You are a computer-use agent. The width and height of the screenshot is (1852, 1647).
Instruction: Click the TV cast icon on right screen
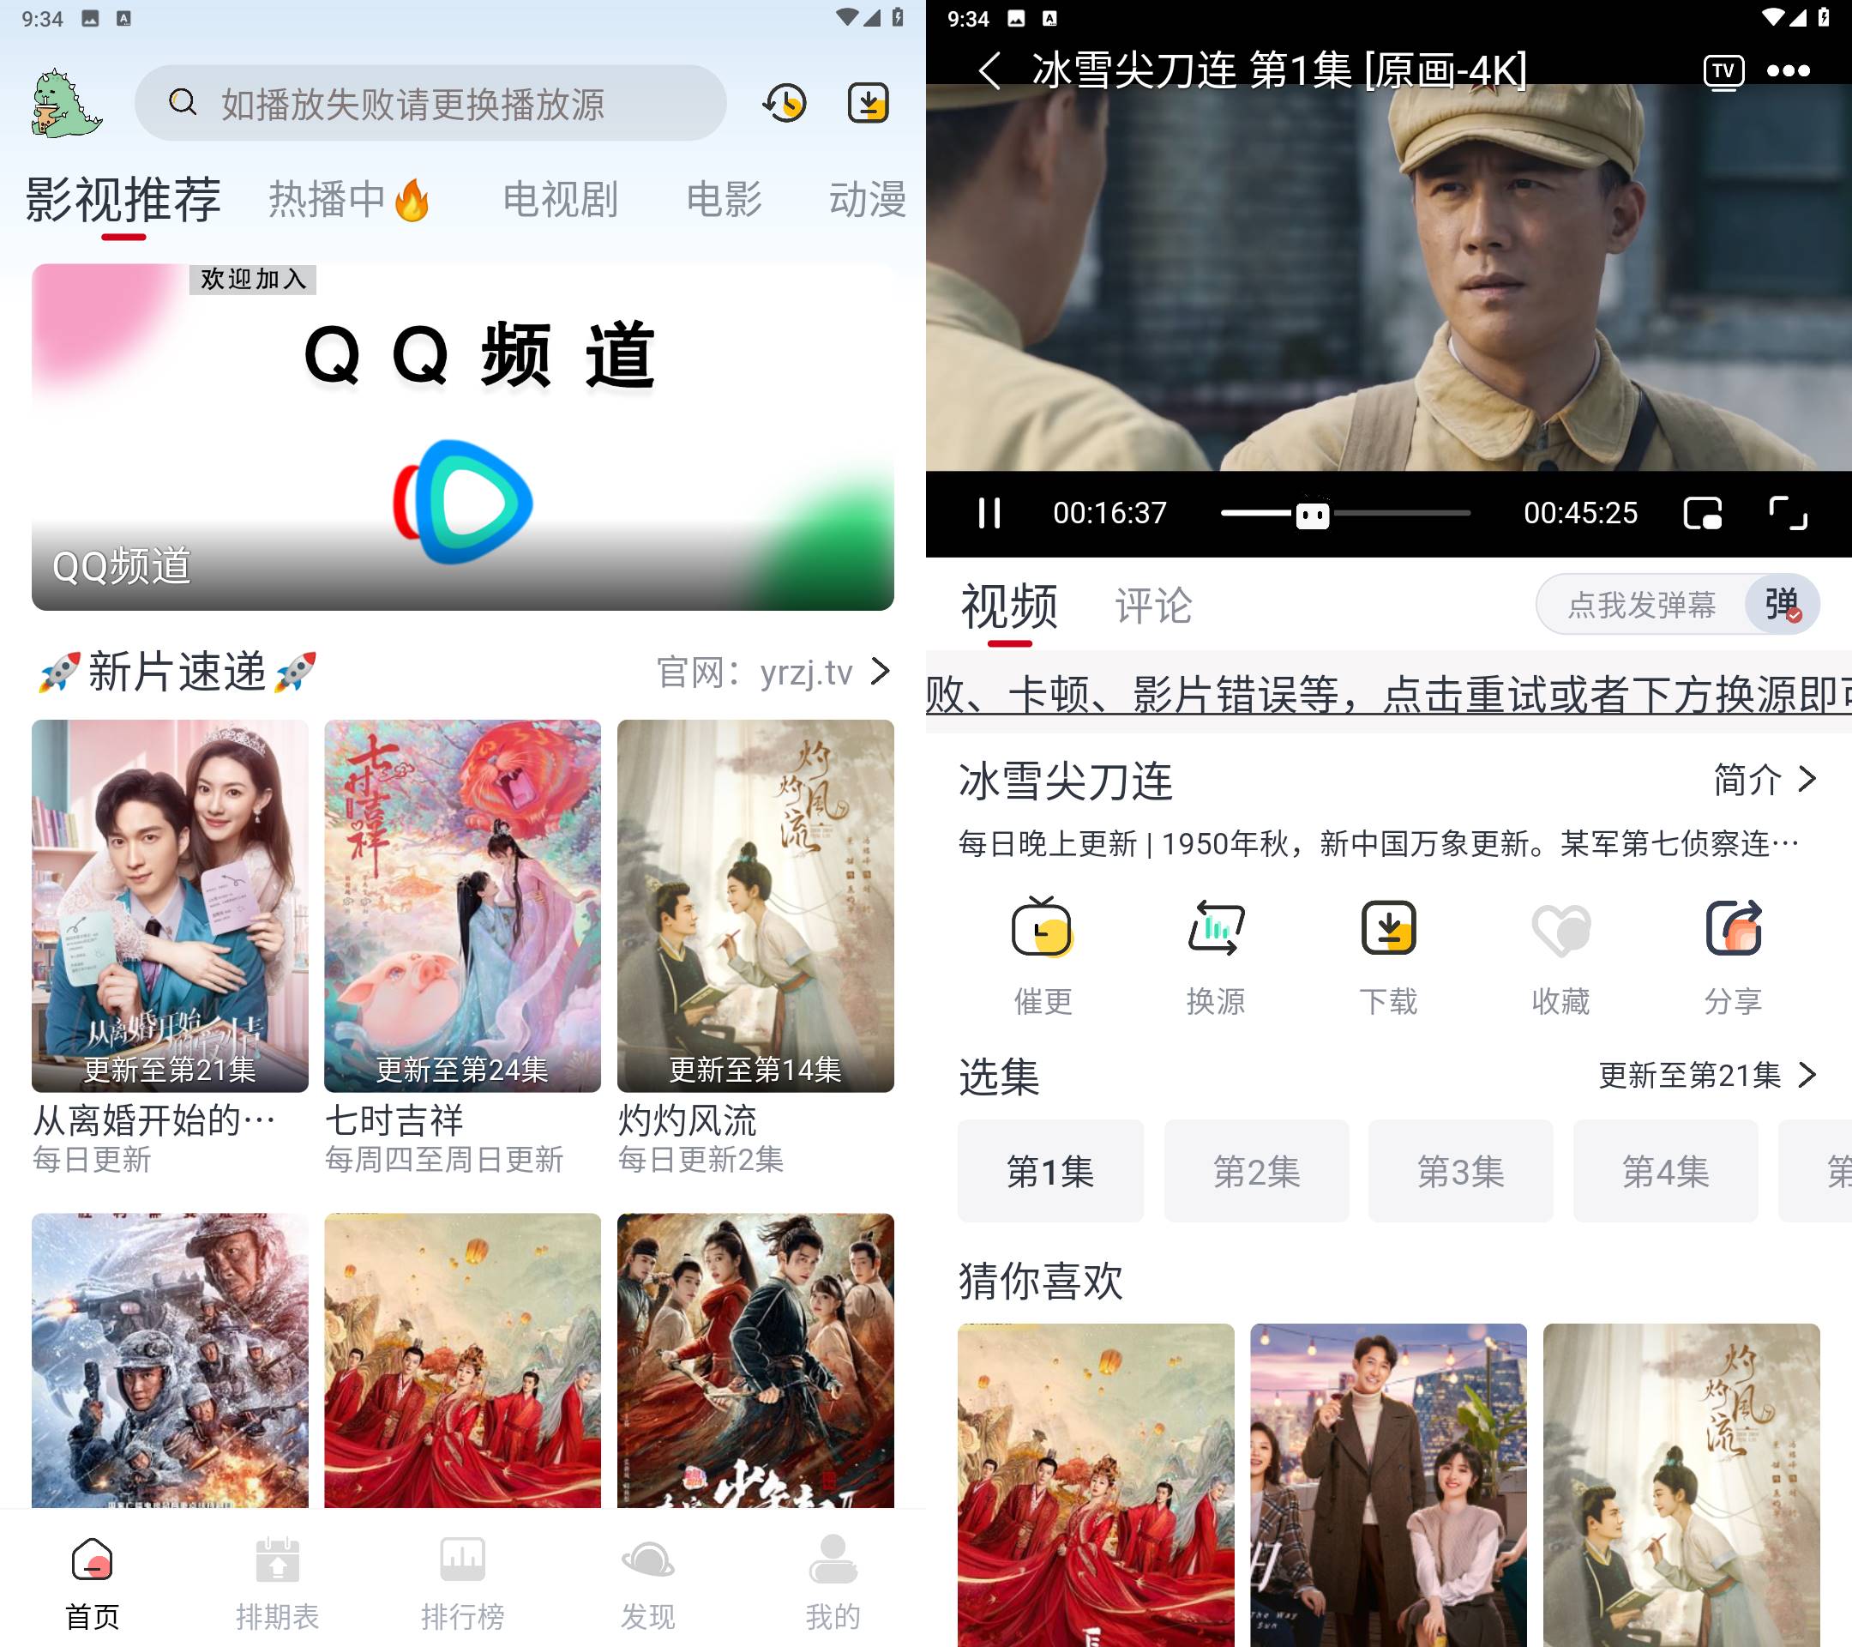[x=1722, y=71]
